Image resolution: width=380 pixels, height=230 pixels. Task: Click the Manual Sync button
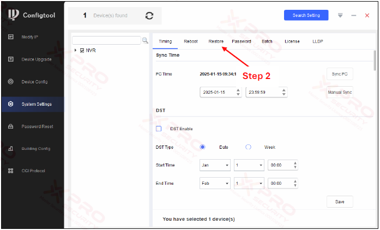[340, 92]
